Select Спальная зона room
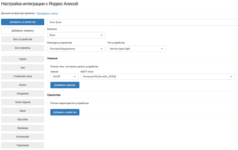This screenshot has height=150, width=238. (23, 76)
